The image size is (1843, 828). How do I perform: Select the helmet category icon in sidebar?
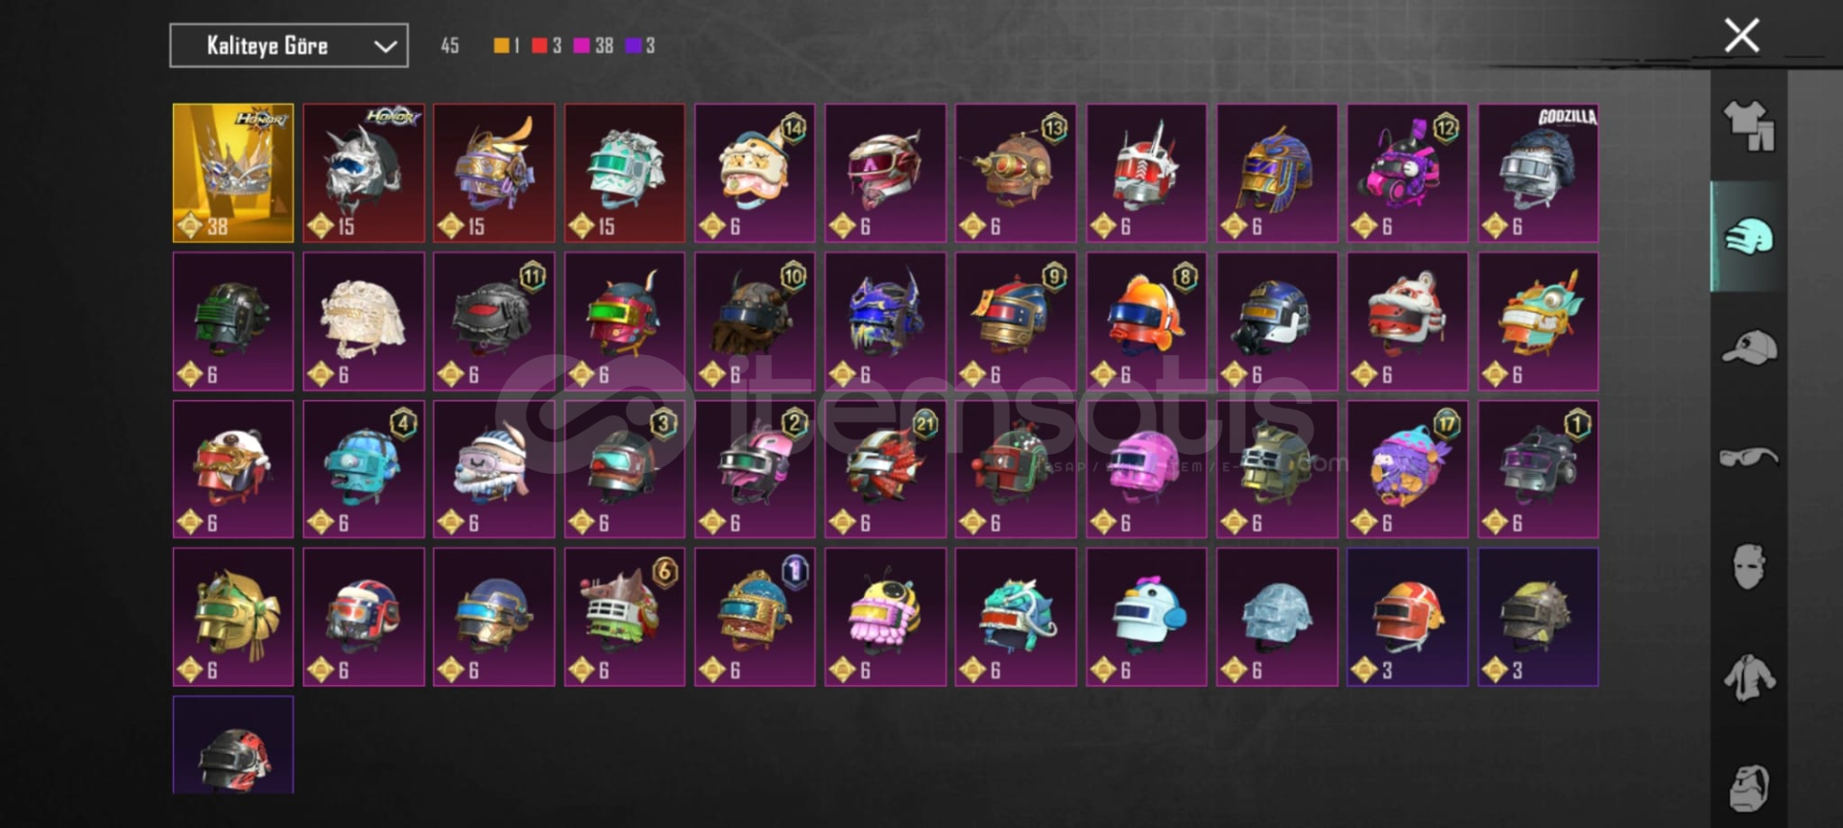click(1749, 236)
